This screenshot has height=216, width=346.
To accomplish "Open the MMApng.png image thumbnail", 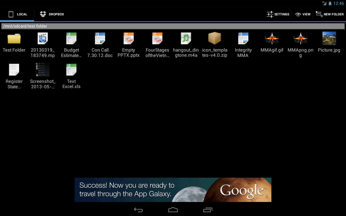I will click(x=301, y=38).
